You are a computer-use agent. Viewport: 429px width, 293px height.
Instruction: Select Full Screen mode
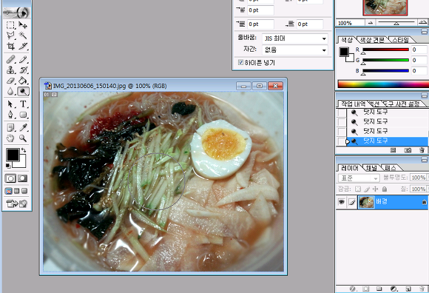24,191
